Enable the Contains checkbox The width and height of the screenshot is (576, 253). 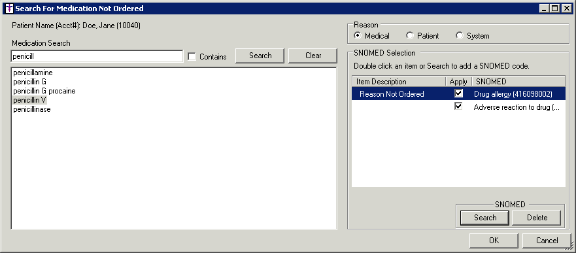click(192, 56)
